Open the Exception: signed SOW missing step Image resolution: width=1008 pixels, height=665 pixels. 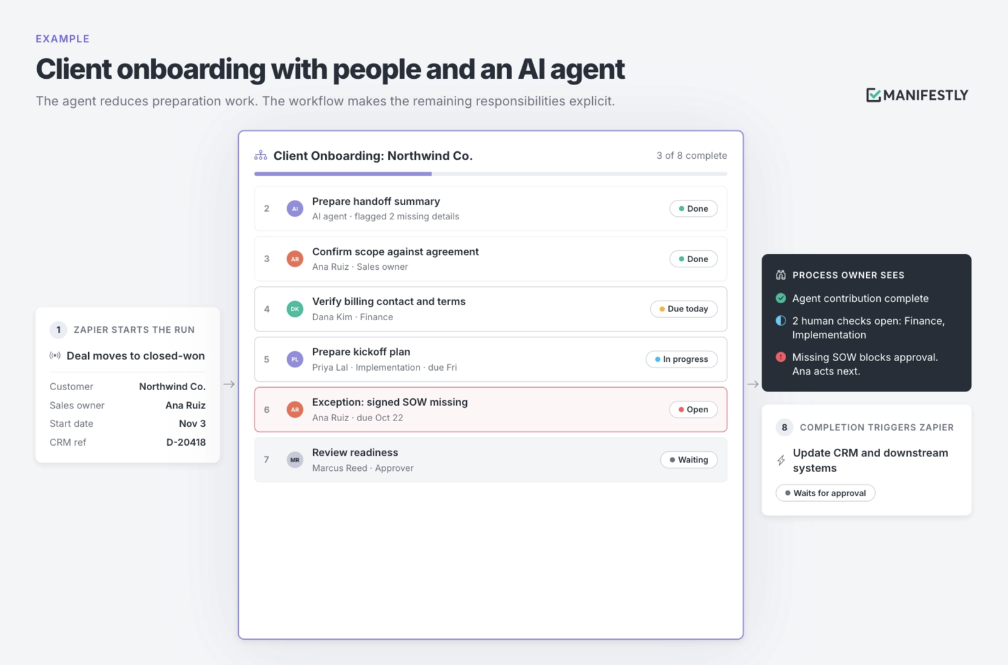491,410
